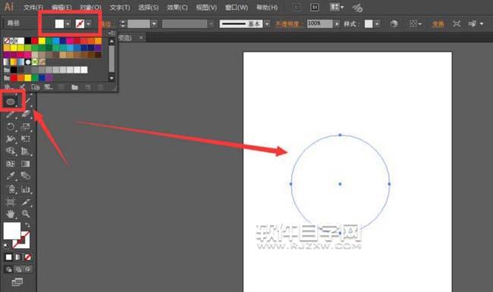
Task: Open the fill color dropdown arrow
Action: [68, 24]
